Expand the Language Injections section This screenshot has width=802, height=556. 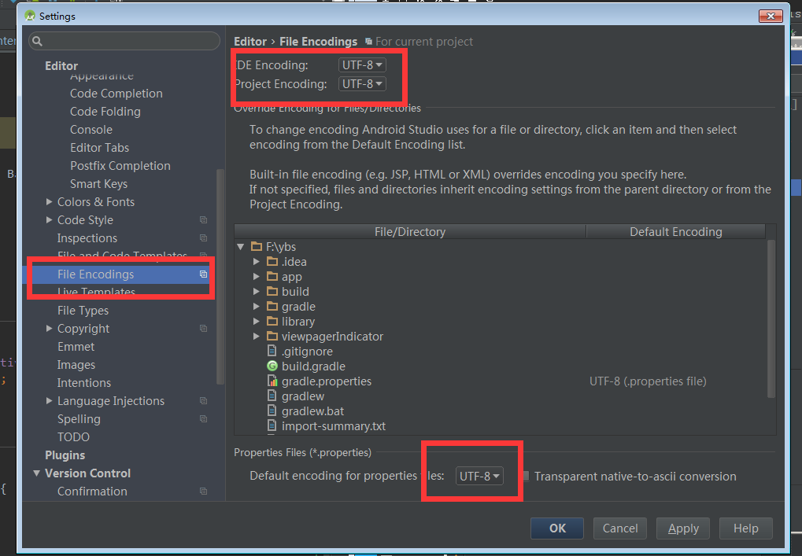click(49, 400)
